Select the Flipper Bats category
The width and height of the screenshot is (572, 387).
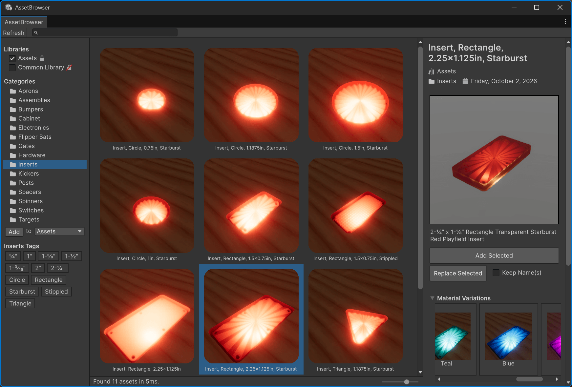pos(45,137)
